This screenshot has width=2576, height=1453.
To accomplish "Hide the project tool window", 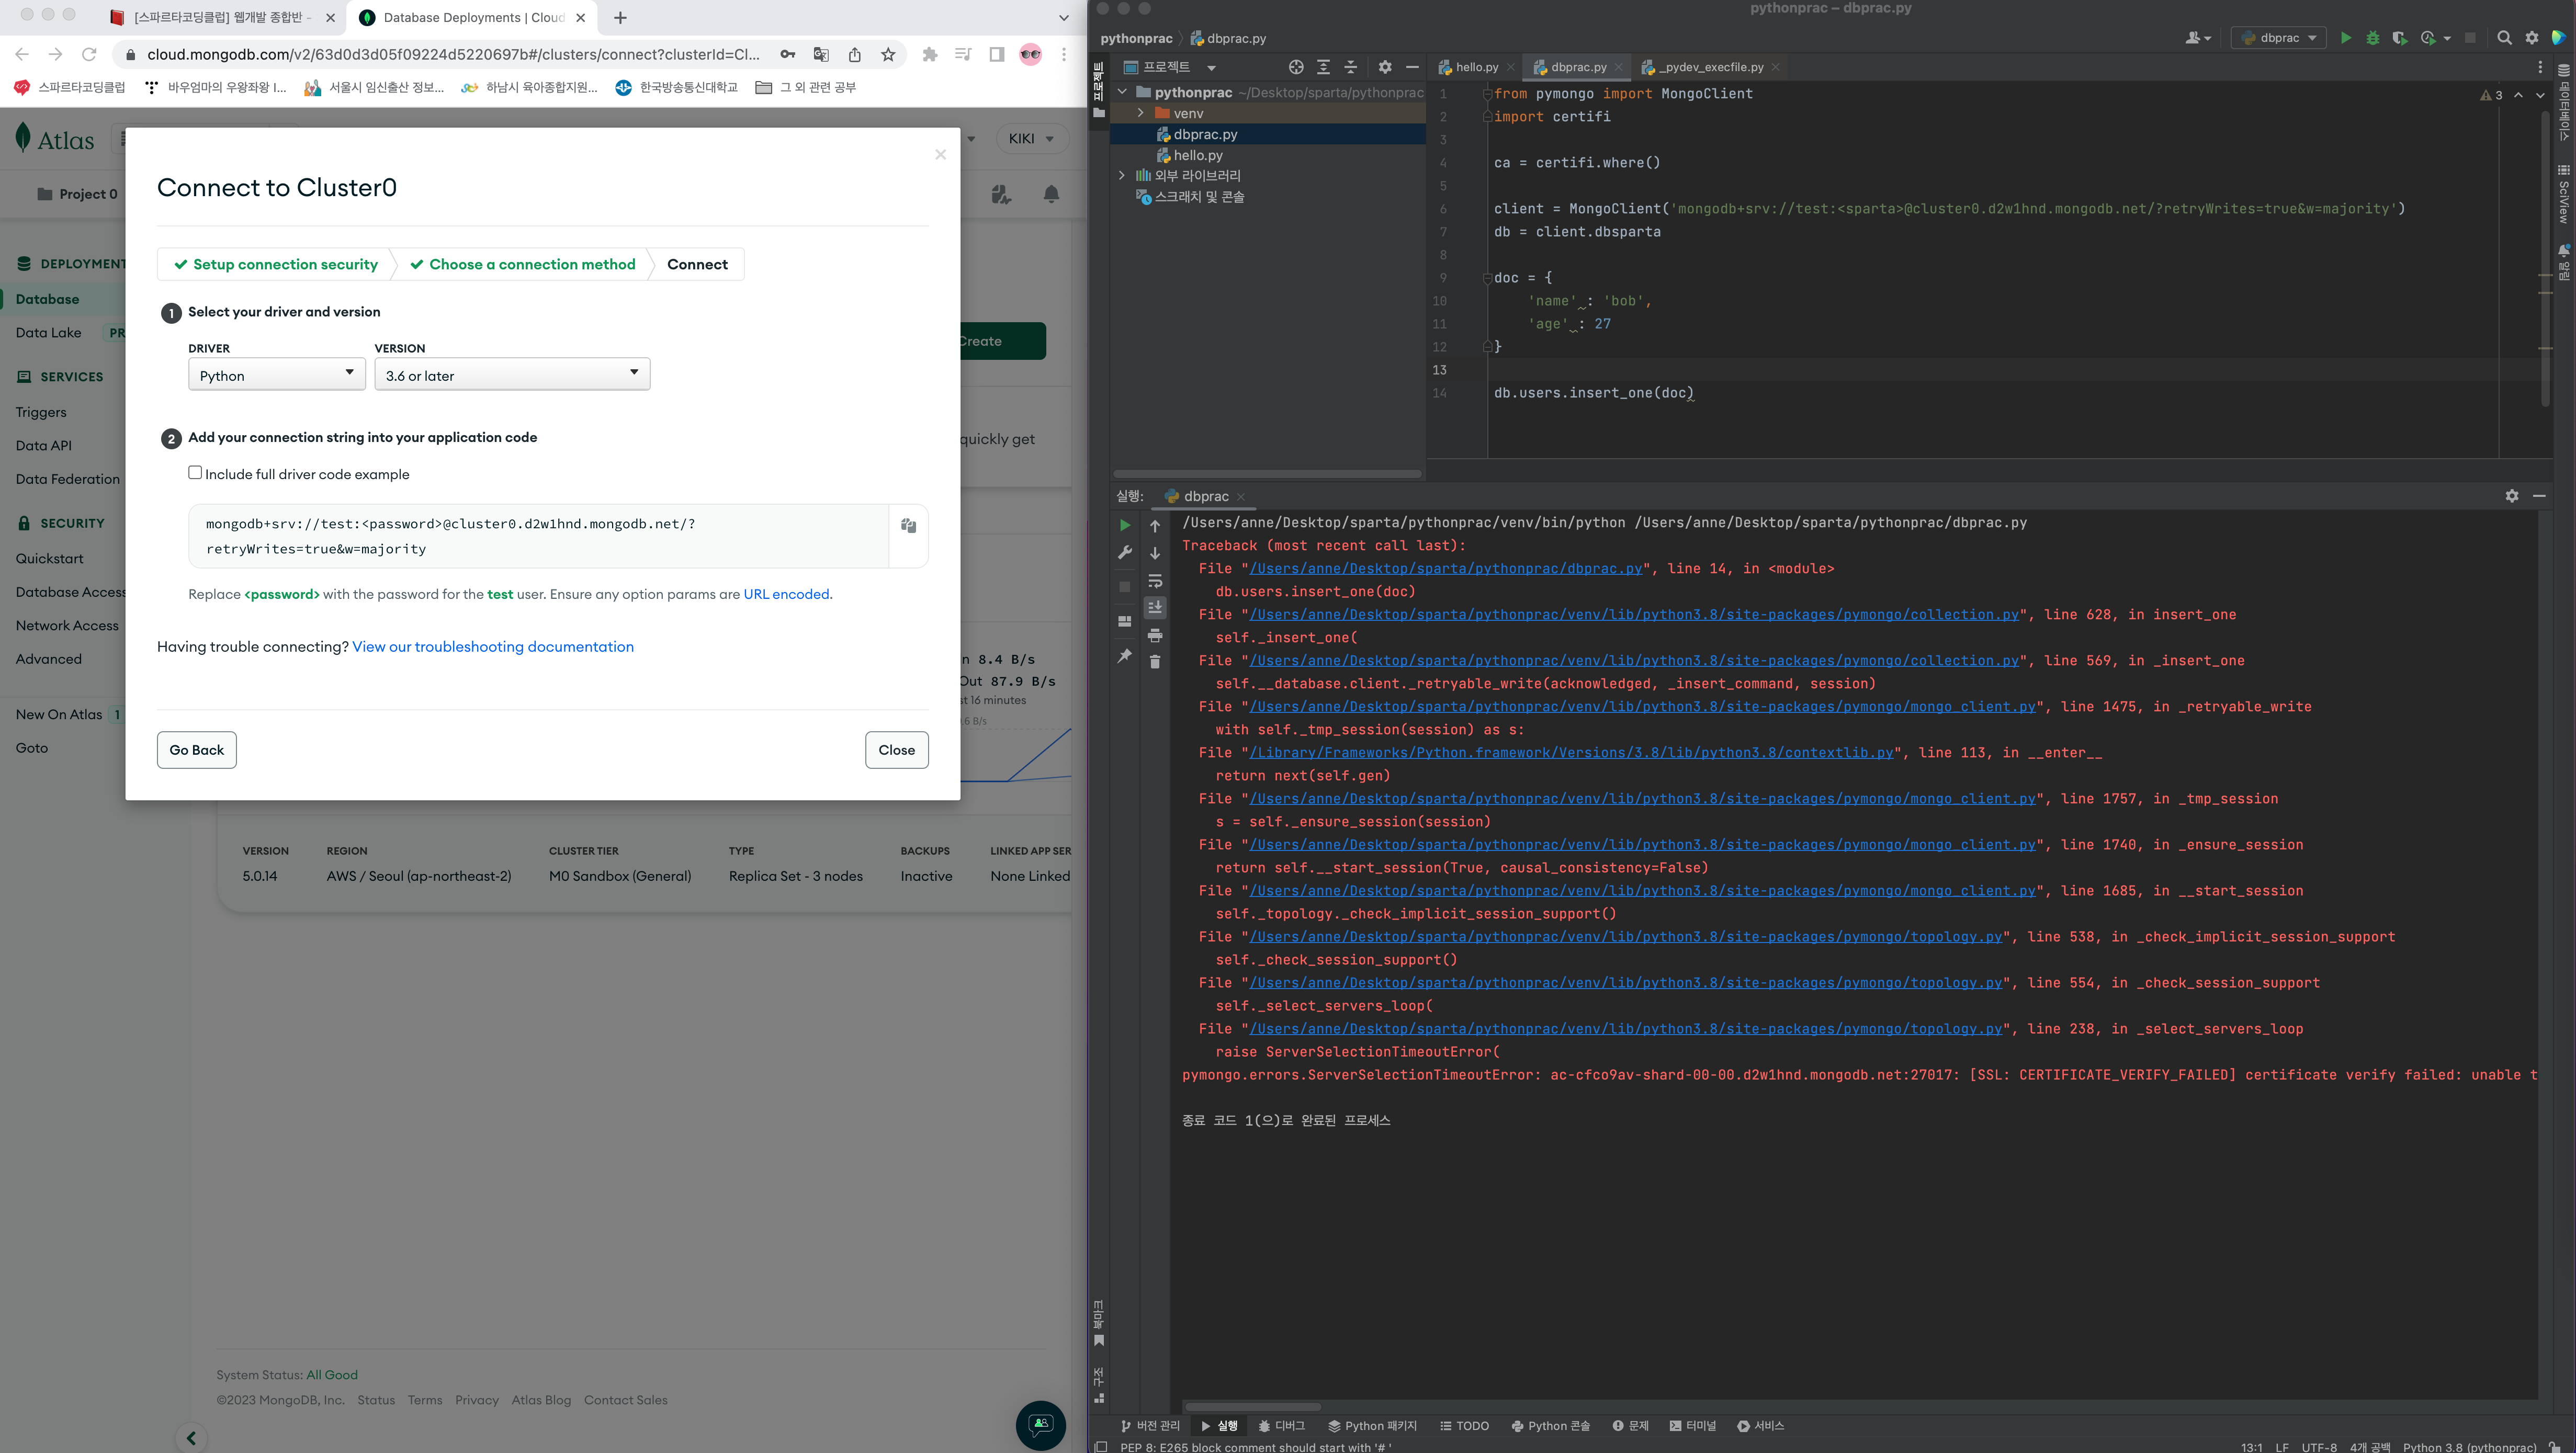I will tap(1412, 67).
